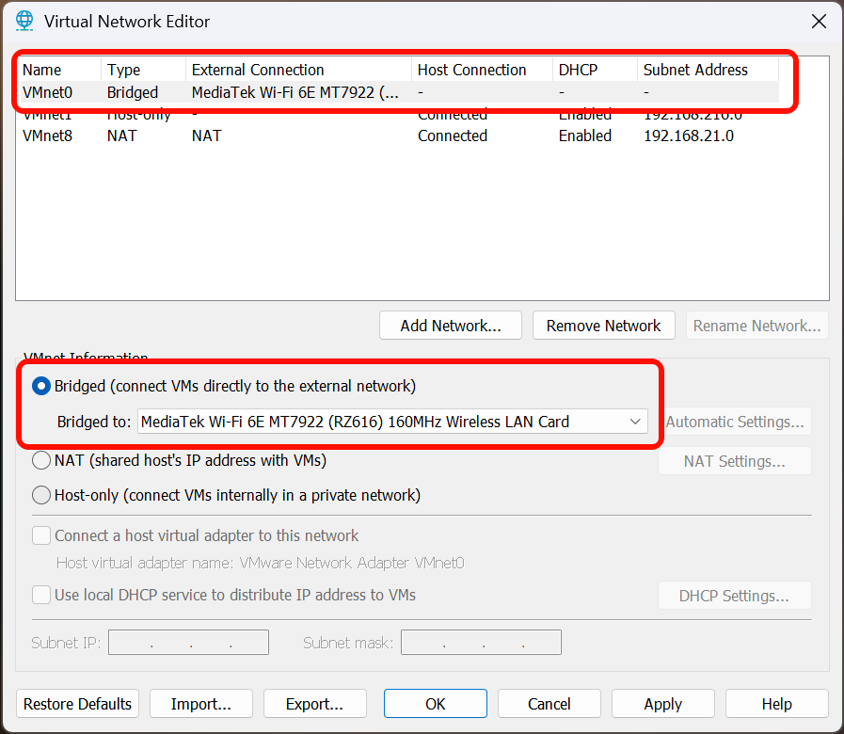Click the Cancel button
Screen dimensions: 844x734
pyautogui.click(x=549, y=704)
